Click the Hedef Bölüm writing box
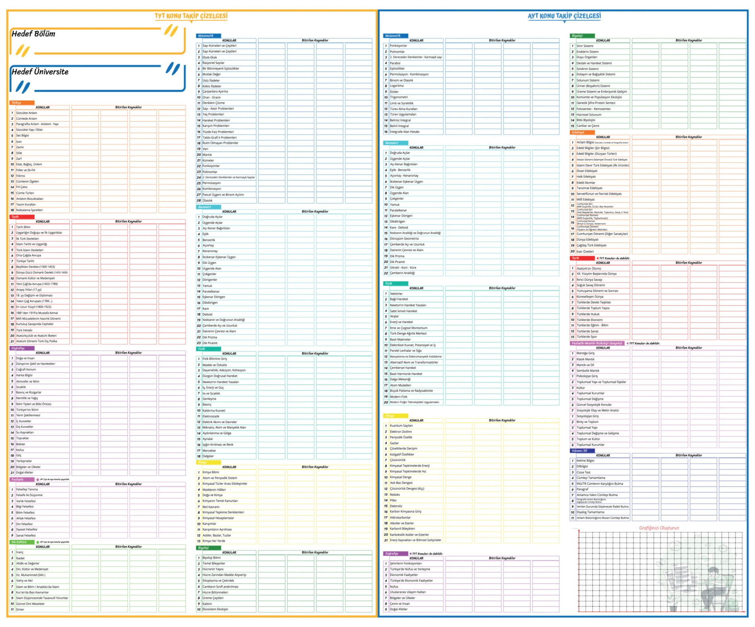This screenshot has height=627, width=755. click(97, 41)
